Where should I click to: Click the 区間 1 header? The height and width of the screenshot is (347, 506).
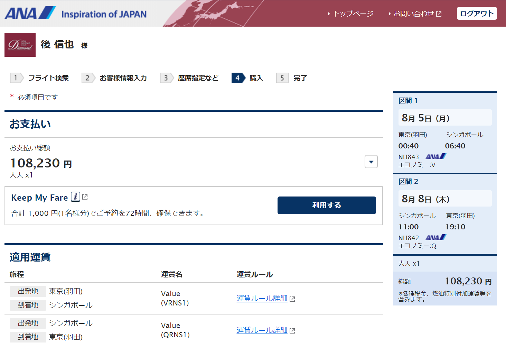[x=408, y=101]
